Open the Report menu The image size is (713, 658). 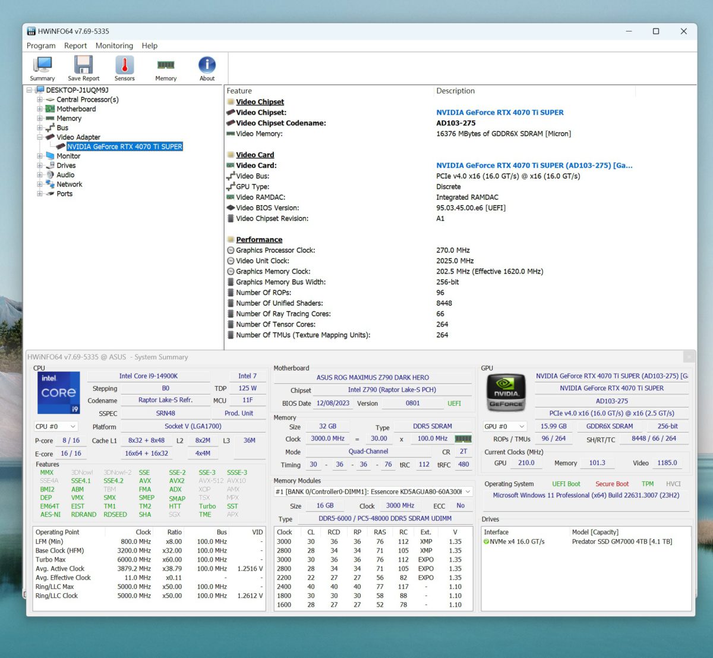[75, 45]
